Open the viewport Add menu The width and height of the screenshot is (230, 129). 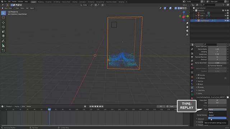tap(27, 8)
